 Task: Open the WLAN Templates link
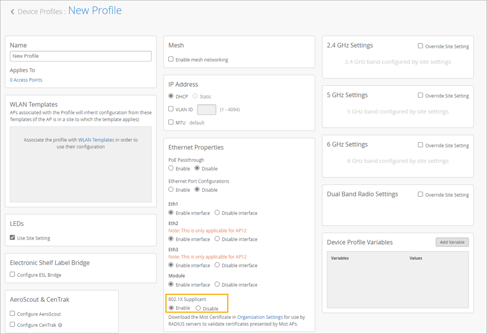[96, 140]
